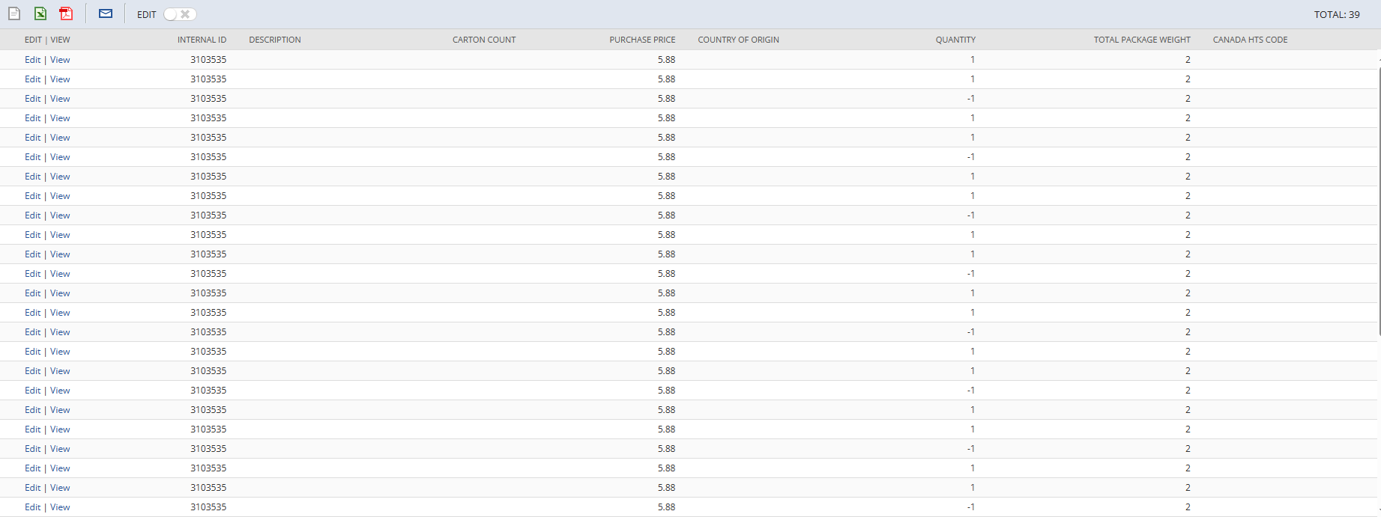Image resolution: width=1381 pixels, height=517 pixels.
Task: Sort by Country of Origin column
Action: click(738, 40)
